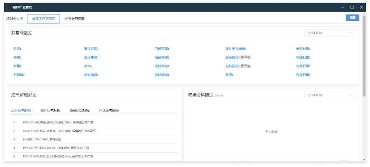370x167 pixels.
Task: Click the 井名: field label
Action: tap(17, 49)
